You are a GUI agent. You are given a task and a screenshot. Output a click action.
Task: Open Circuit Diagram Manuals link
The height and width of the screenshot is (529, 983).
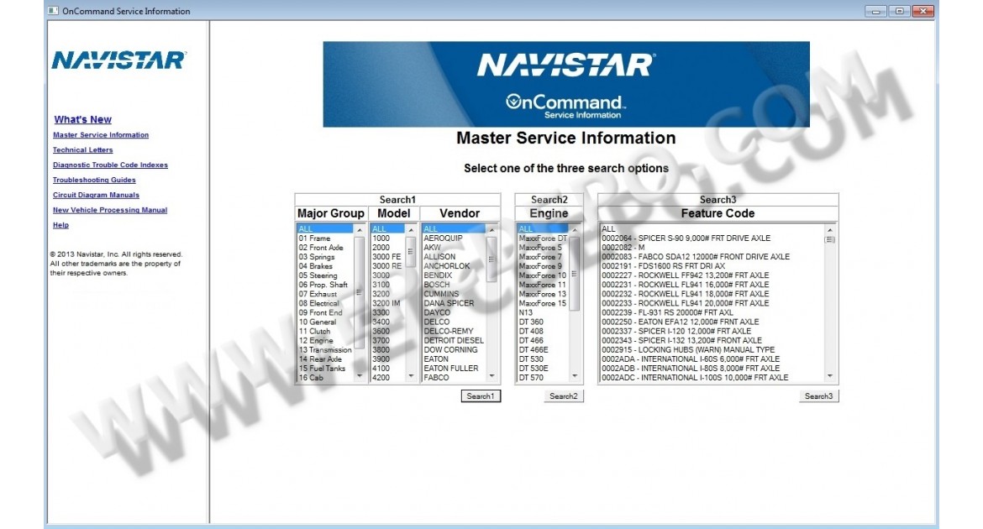point(96,195)
